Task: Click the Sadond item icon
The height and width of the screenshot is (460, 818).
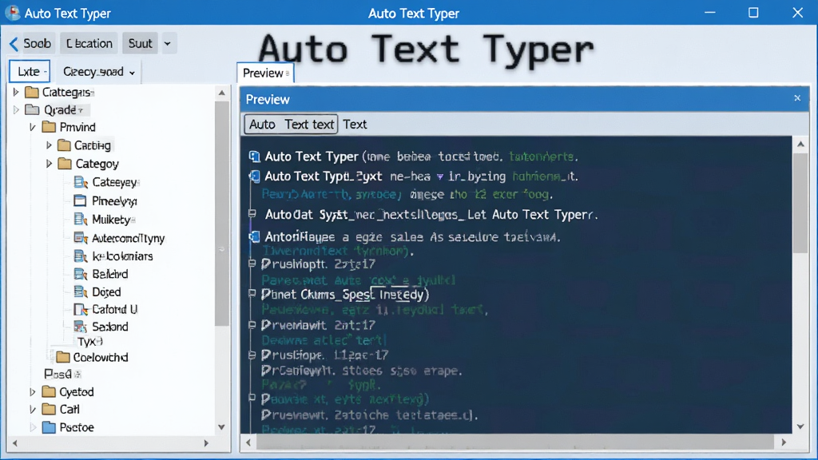Action: pos(81,327)
